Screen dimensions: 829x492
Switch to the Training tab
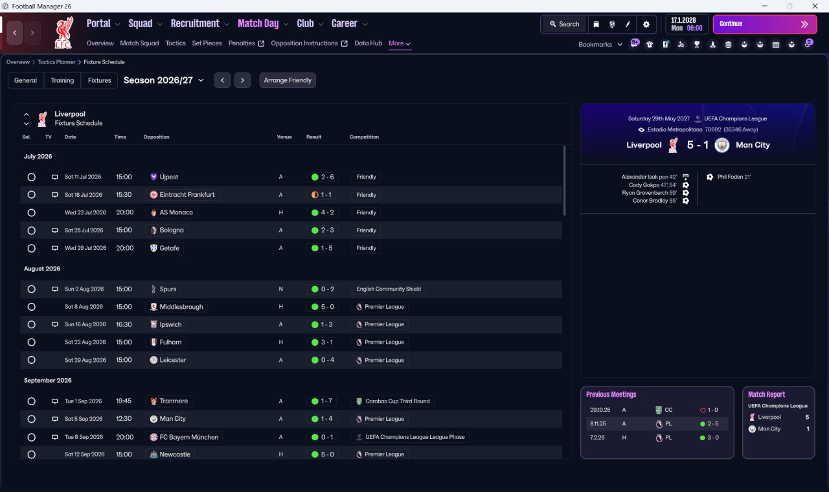[x=62, y=80]
